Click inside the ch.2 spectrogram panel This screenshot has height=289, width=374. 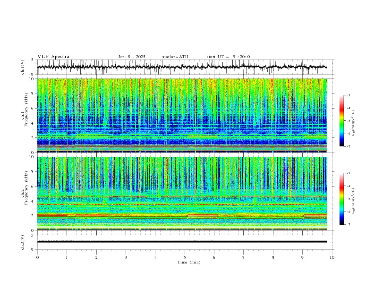(182, 194)
